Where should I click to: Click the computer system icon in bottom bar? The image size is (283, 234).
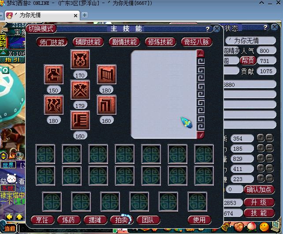[276, 227]
